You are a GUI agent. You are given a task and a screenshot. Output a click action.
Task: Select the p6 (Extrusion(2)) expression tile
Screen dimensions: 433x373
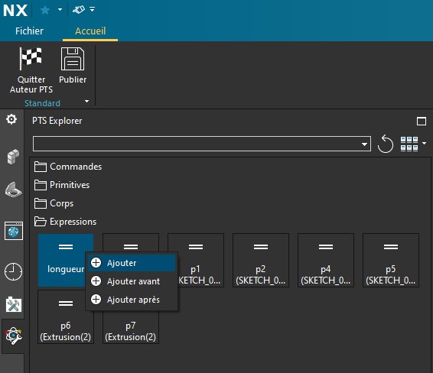[x=66, y=316]
